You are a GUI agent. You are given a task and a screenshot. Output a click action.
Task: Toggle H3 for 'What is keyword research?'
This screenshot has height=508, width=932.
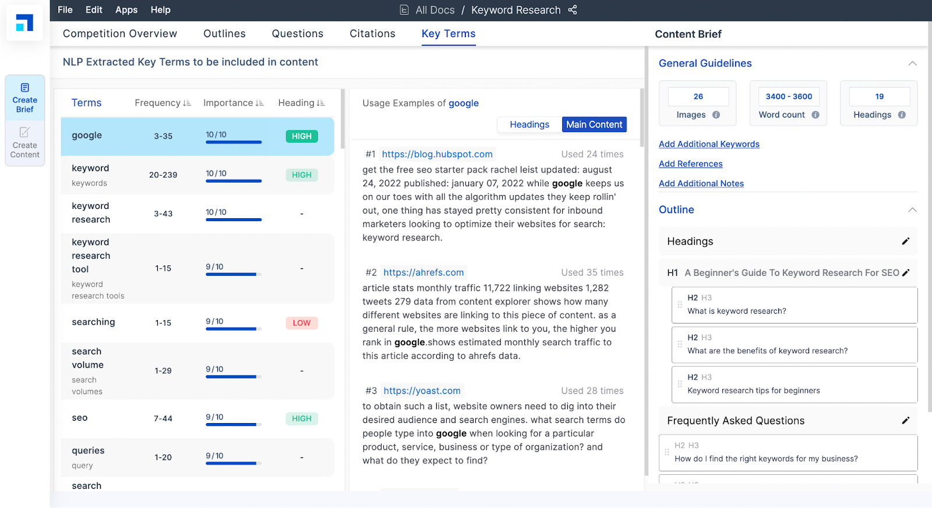click(x=707, y=298)
